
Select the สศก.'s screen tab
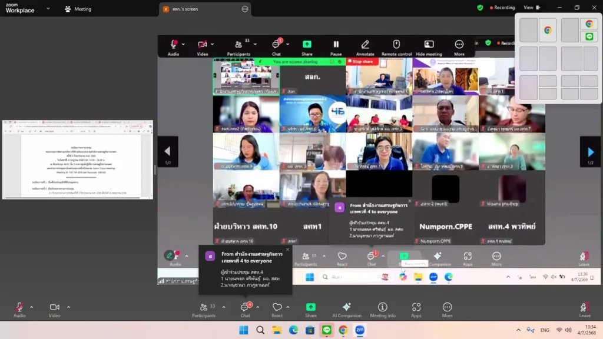pyautogui.click(x=205, y=9)
